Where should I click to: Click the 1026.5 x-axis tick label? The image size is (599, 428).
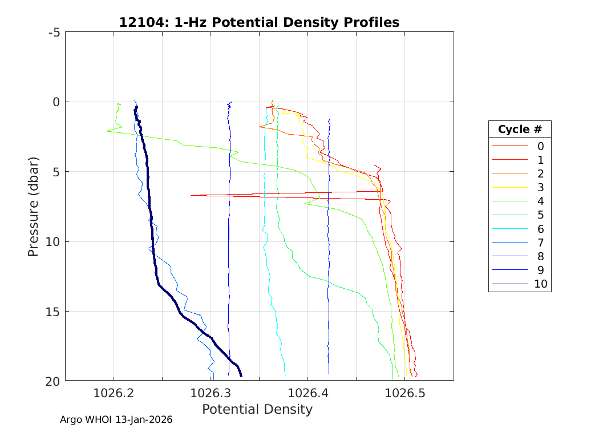tap(404, 393)
